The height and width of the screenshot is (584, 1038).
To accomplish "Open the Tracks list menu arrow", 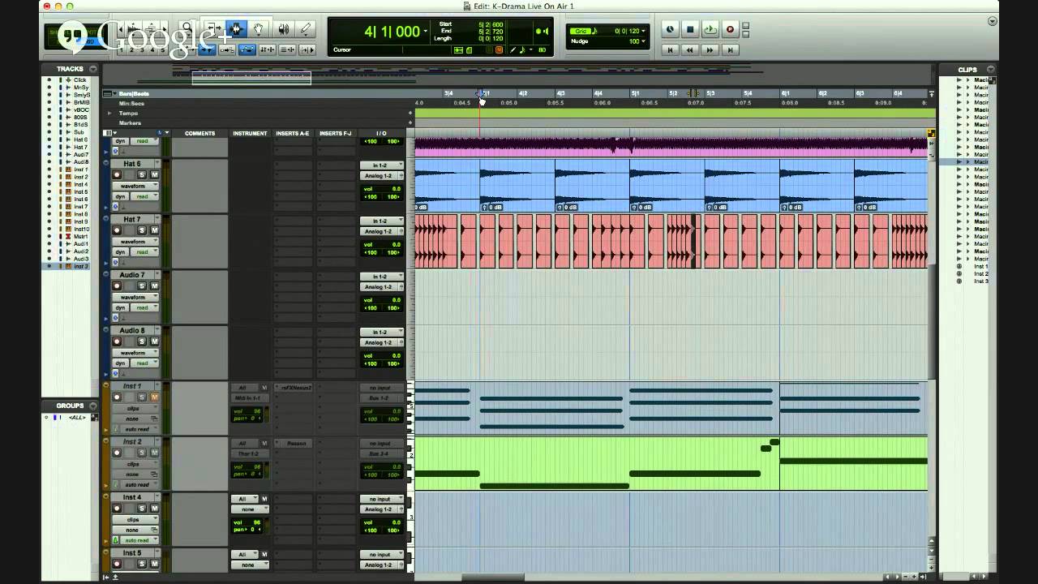I will click(93, 70).
